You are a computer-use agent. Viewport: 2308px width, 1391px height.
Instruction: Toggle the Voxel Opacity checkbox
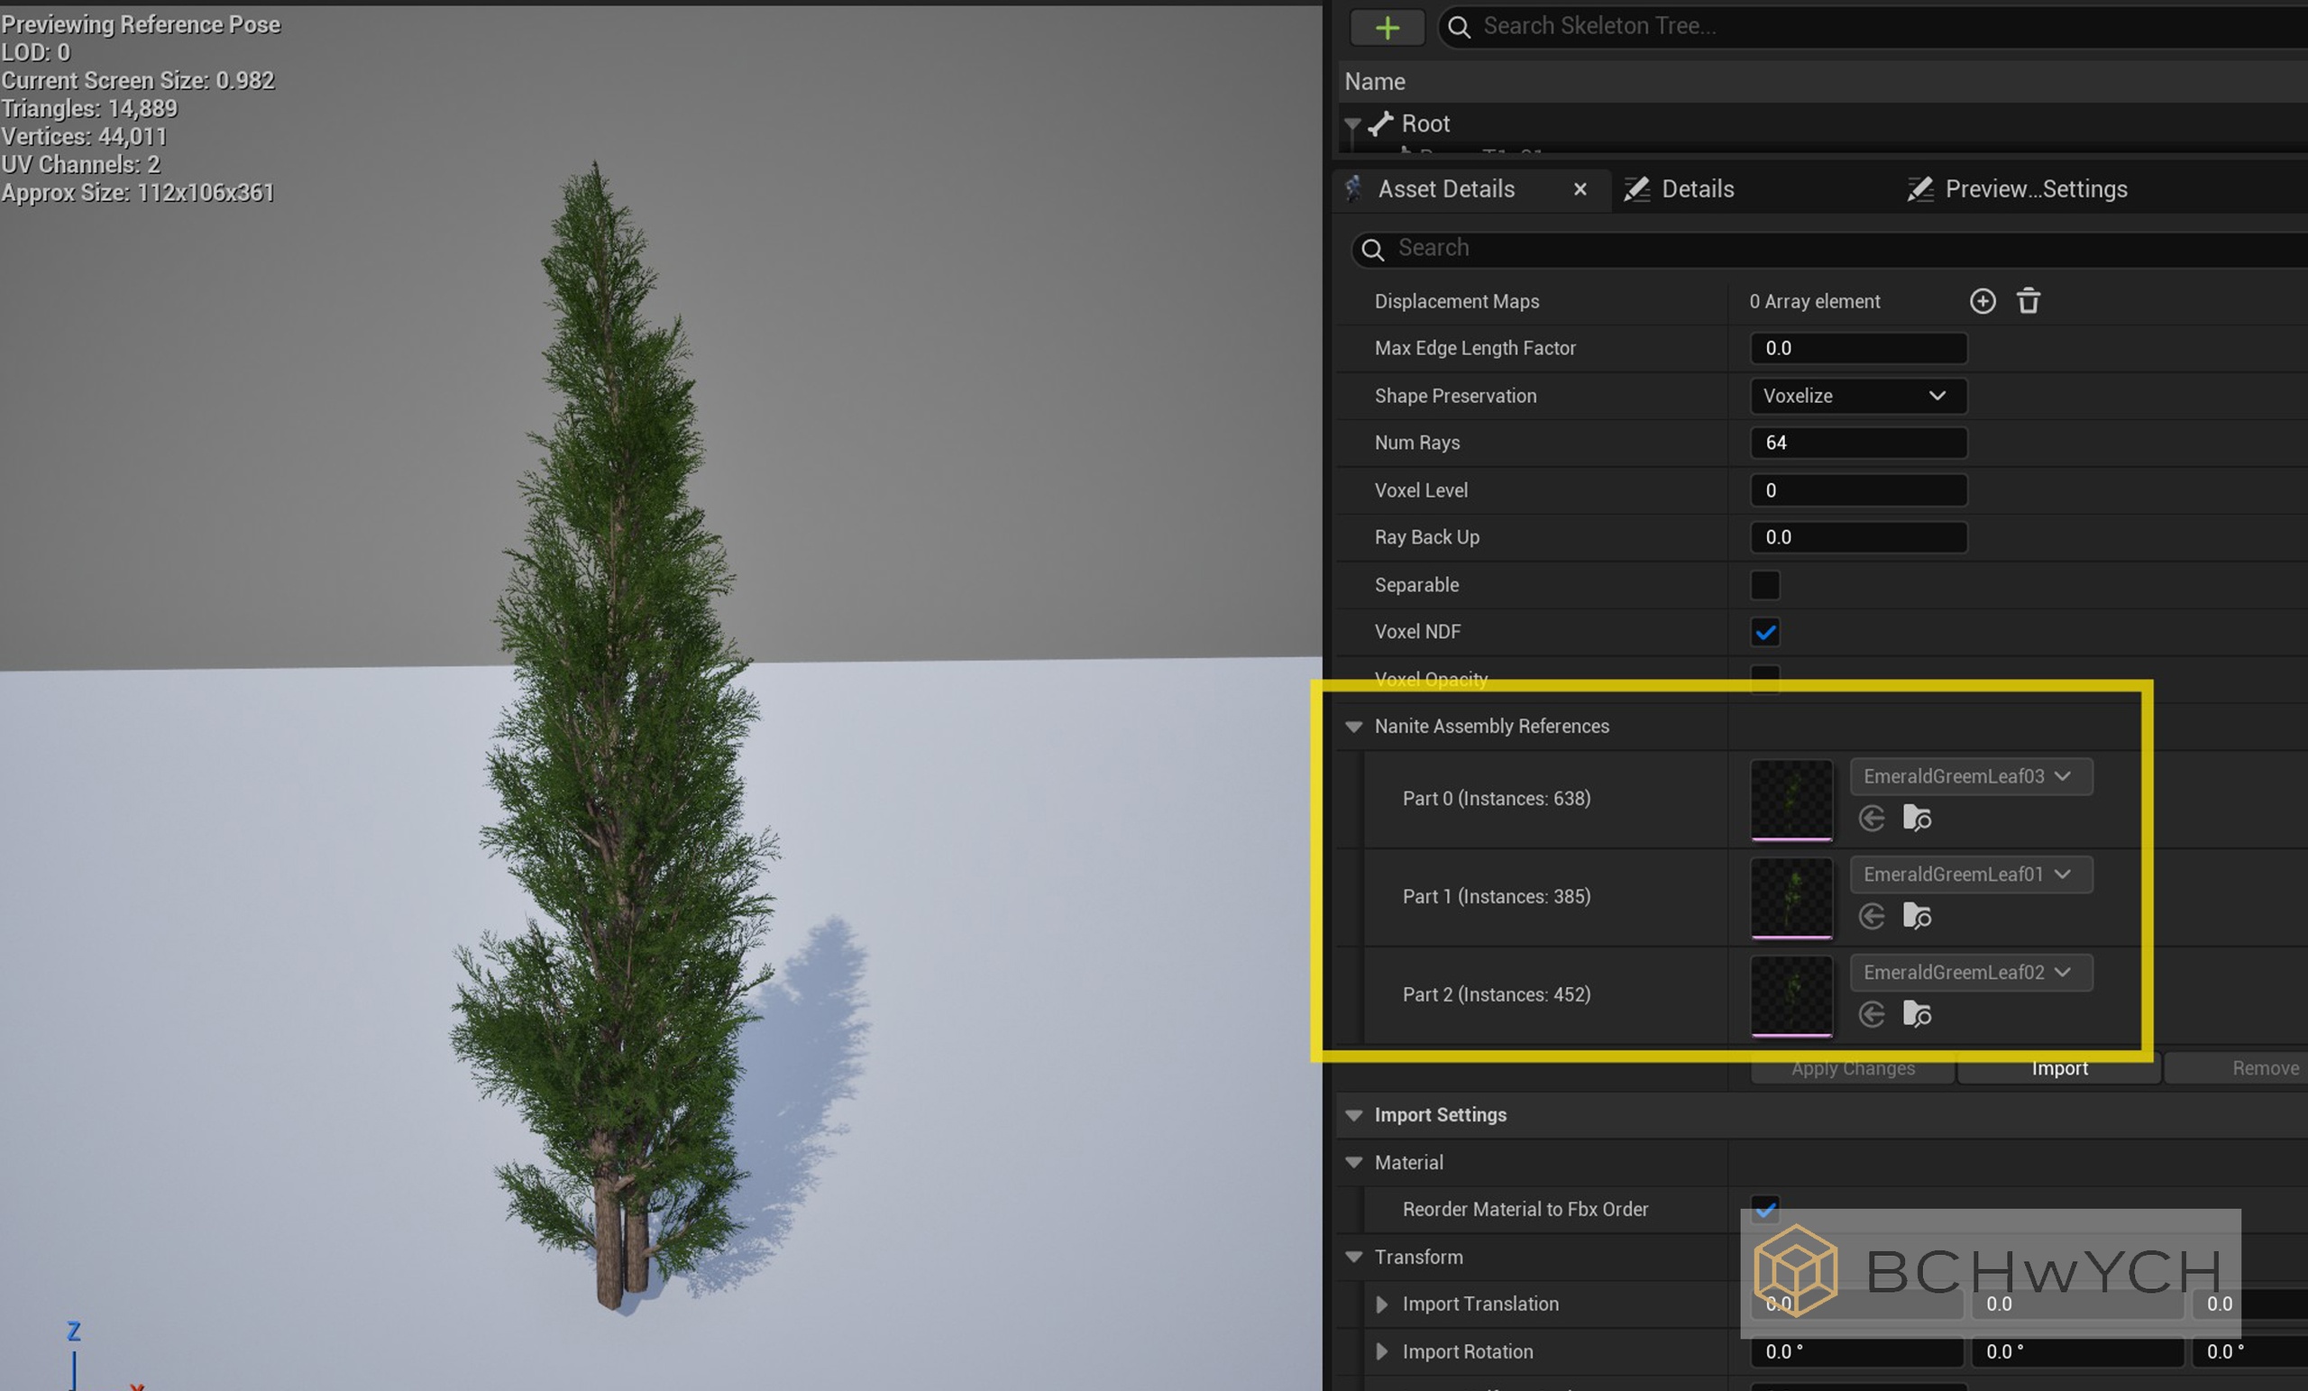[x=1764, y=678]
